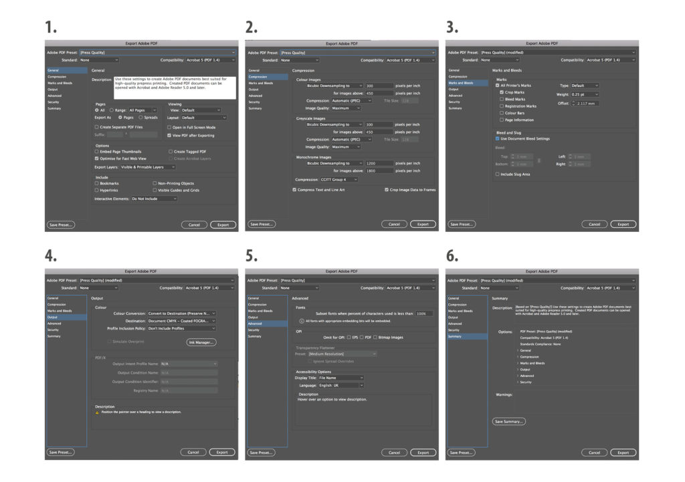This screenshot has height=482, width=685.
Task: Toggle Crop Image Data to Frames
Action: coord(387,190)
